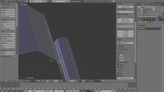Screen dimensions: 164x92
Task: Collapse the Item panel
Action: pos(118,40)
